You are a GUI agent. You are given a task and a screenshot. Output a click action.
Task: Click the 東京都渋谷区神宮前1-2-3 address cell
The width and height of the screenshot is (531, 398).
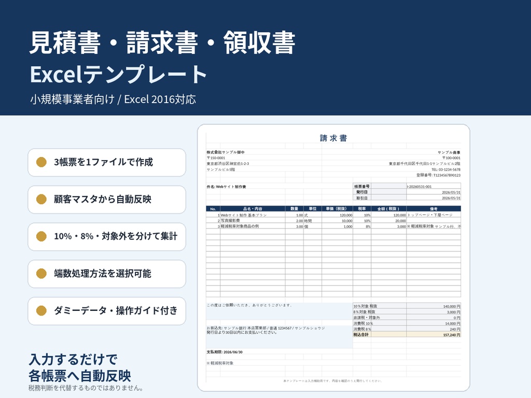[x=228, y=164]
